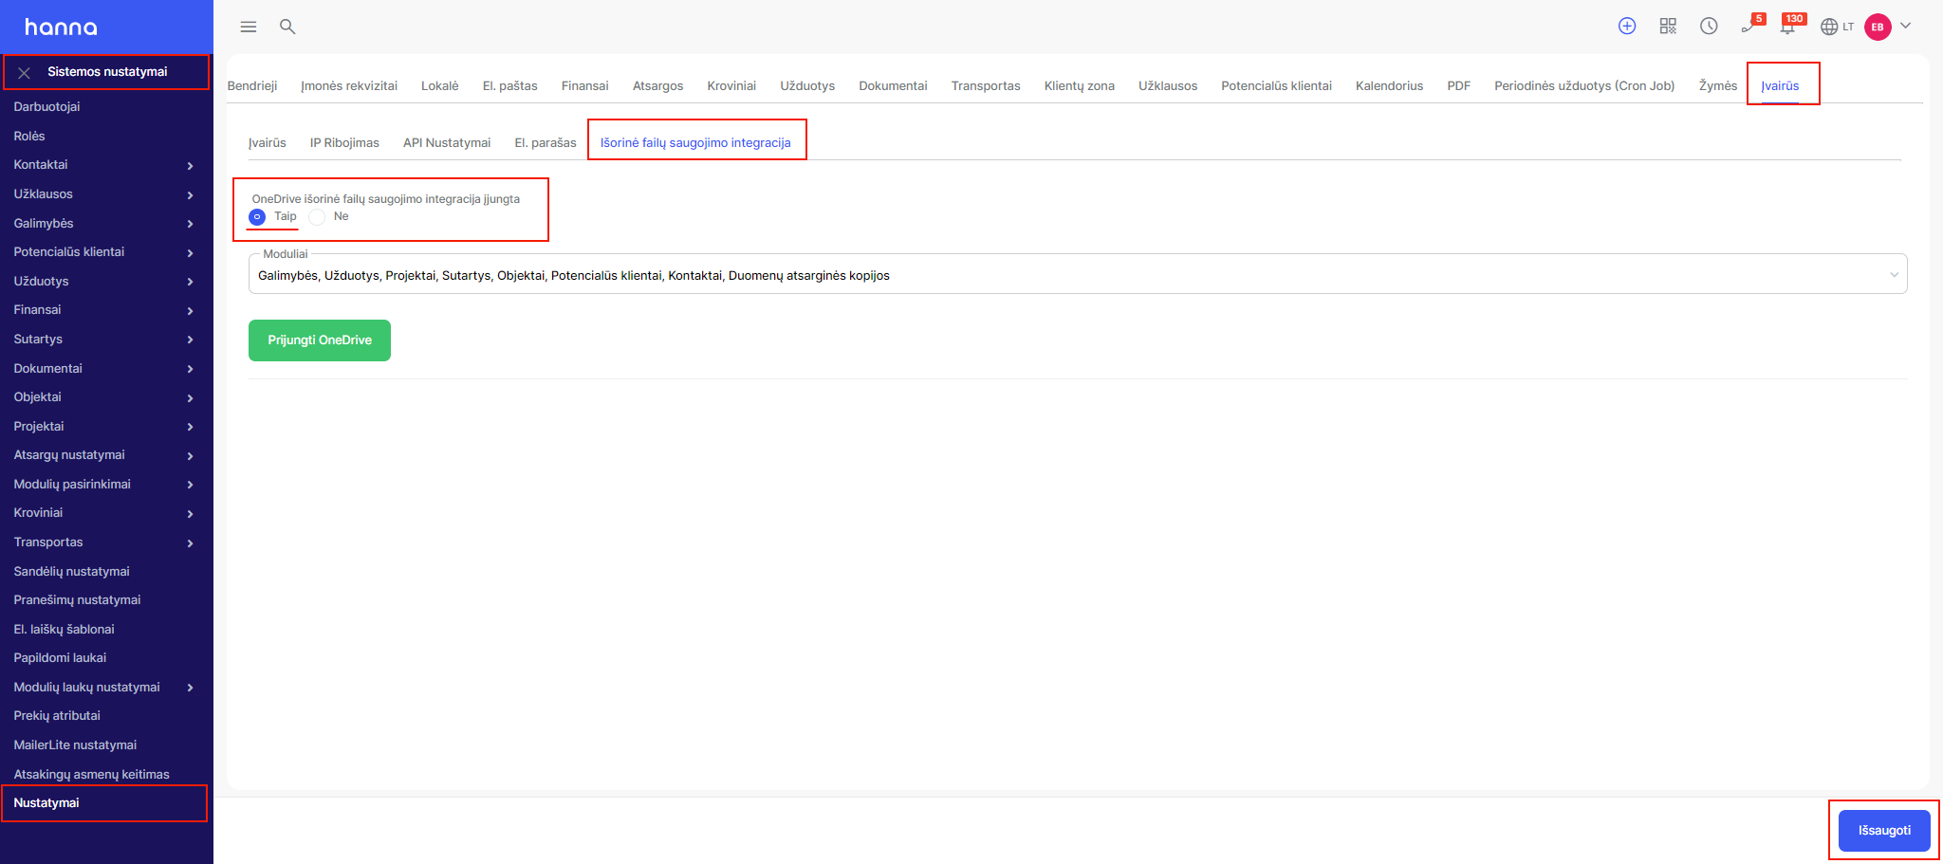Viewport: 1943px width, 864px height.
Task: Open the API Nustatymai sub-tab
Action: pyautogui.click(x=447, y=142)
